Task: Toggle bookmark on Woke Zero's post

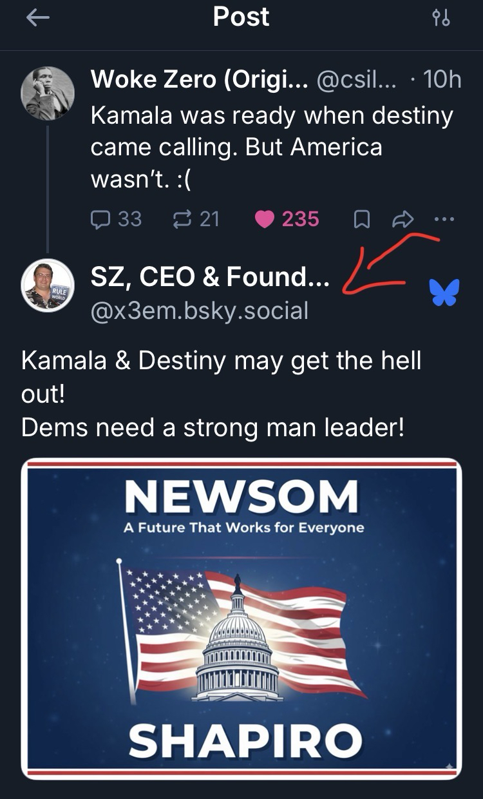Action: [362, 219]
